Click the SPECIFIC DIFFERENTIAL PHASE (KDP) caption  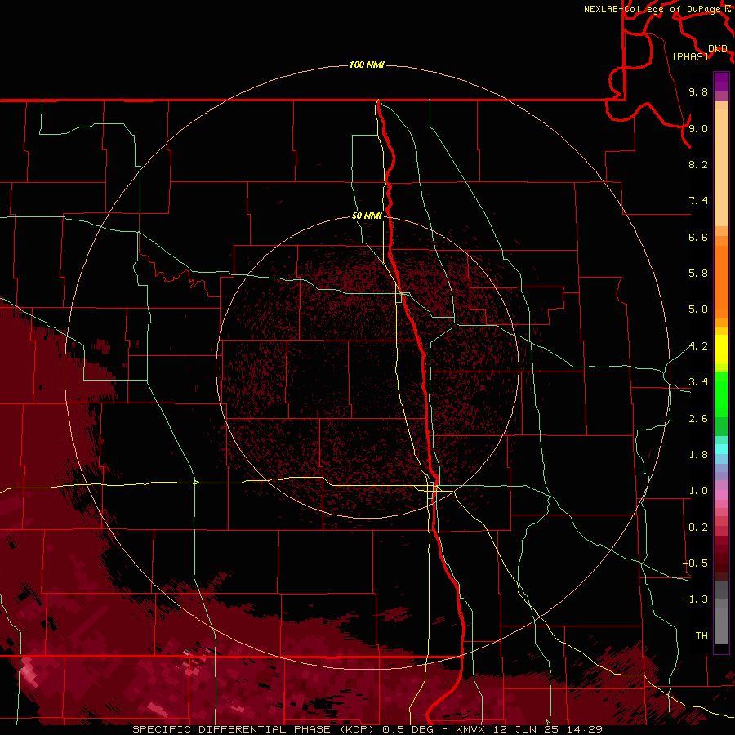256,729
